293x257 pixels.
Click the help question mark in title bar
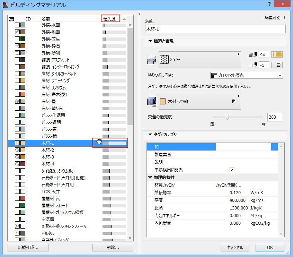(x=269, y=4)
